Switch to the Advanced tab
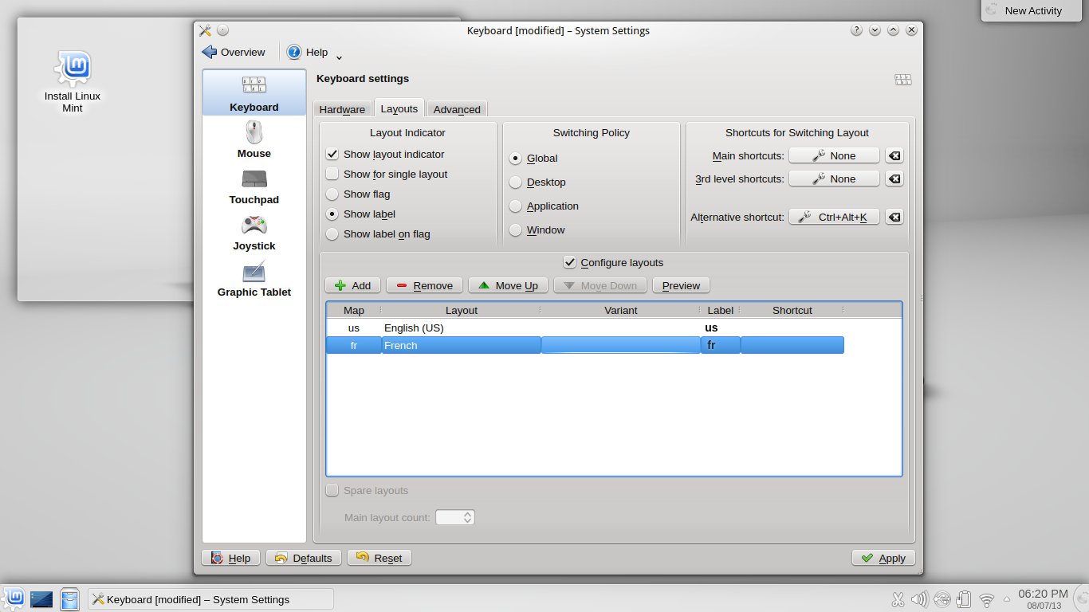The height and width of the screenshot is (612, 1089). coord(457,109)
